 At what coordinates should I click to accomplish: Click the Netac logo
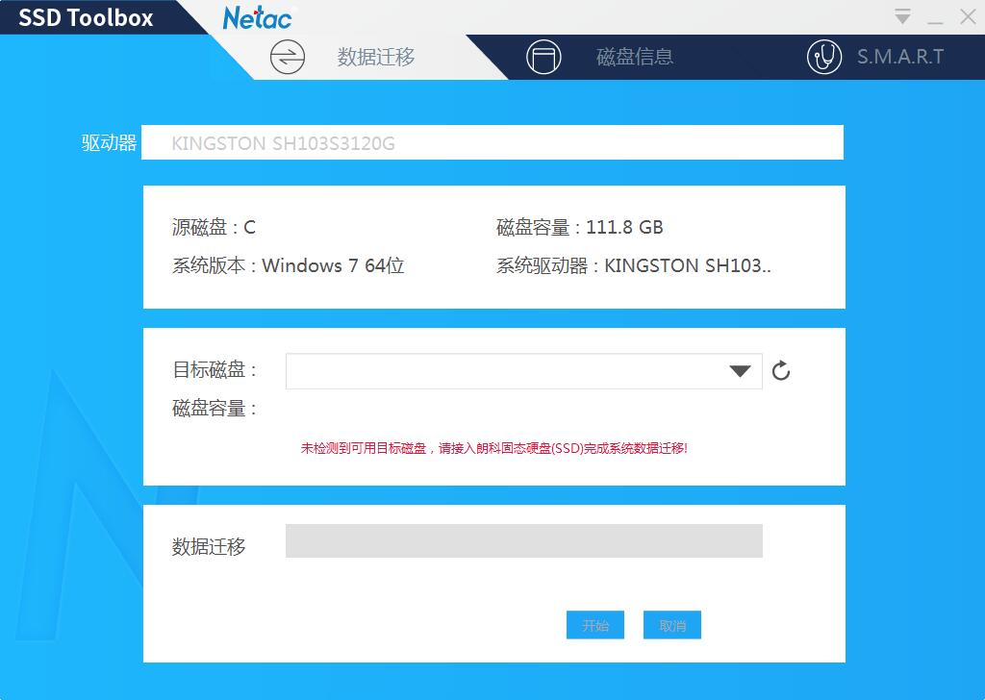tap(256, 17)
